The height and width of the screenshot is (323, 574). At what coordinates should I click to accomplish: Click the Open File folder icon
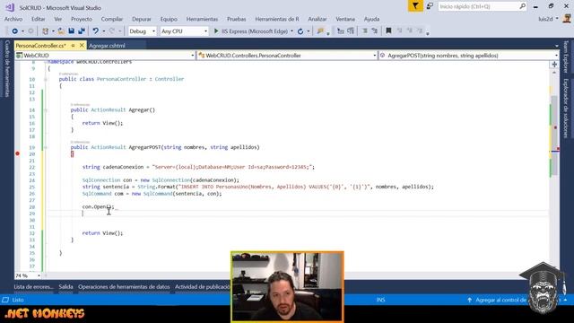[61, 31]
